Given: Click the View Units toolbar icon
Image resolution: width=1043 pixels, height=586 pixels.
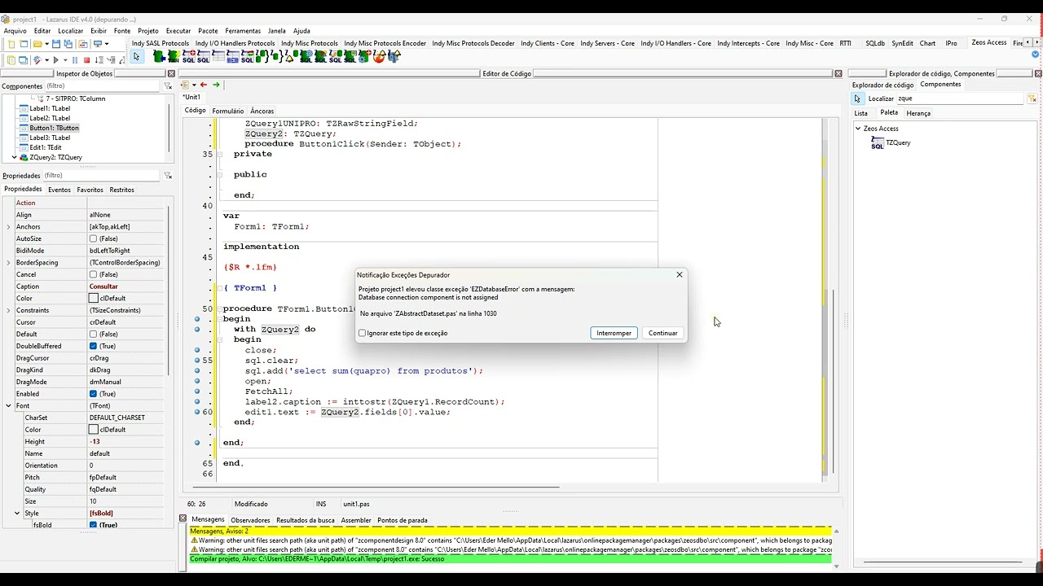Looking at the screenshot, I should [x=11, y=59].
